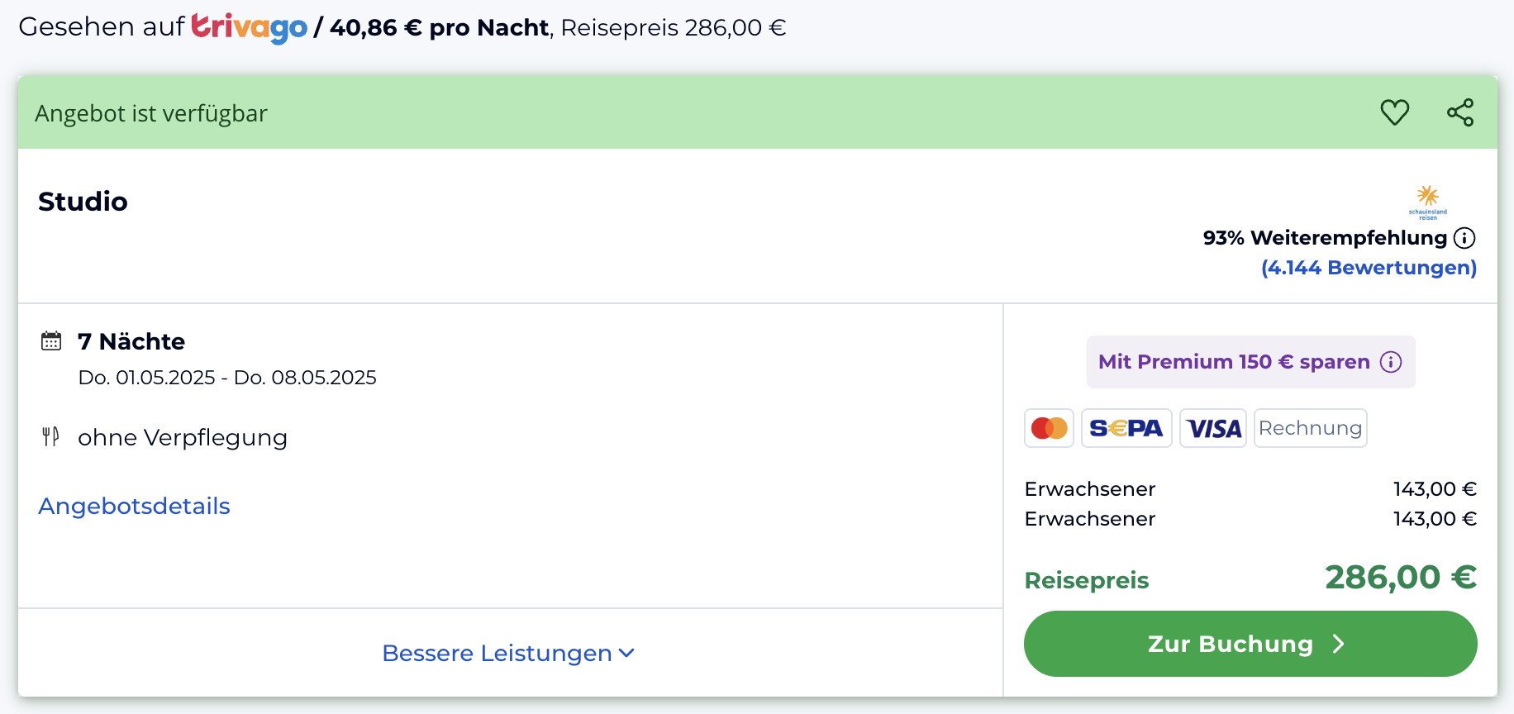Click the Mit Premium 150 € sparen badge

click(1250, 362)
